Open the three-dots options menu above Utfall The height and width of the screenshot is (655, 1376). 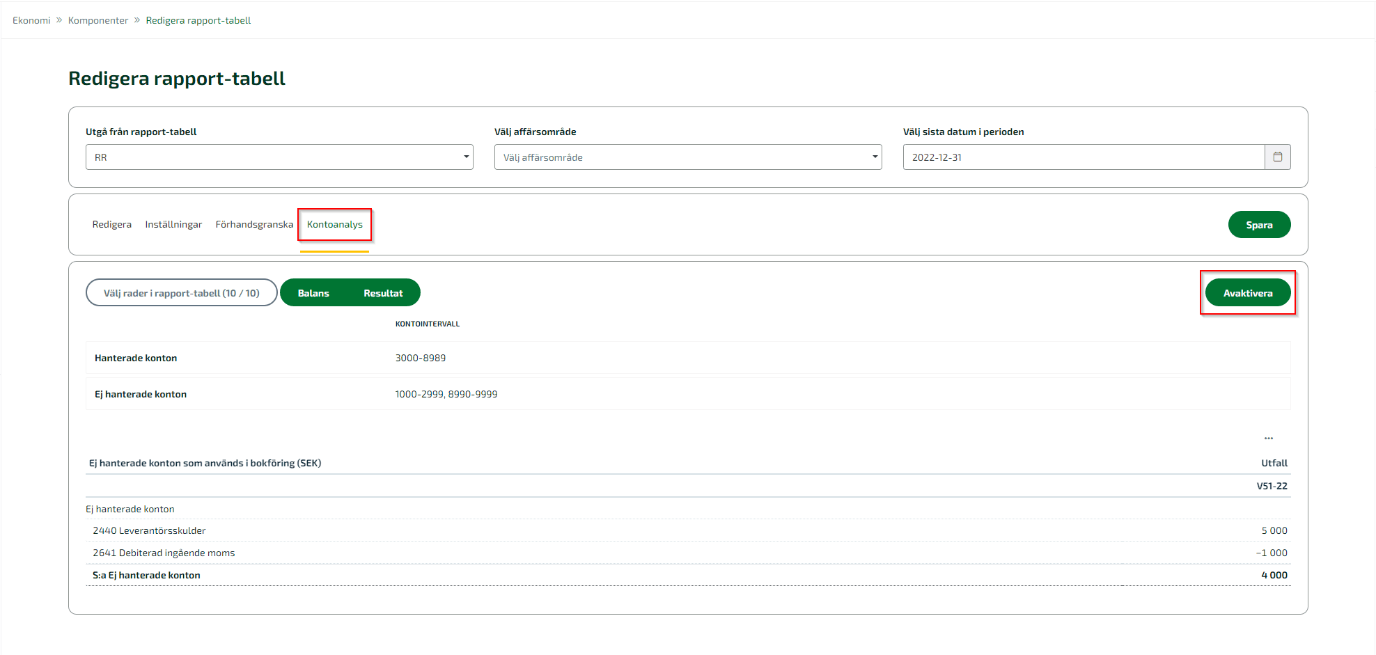tap(1269, 439)
